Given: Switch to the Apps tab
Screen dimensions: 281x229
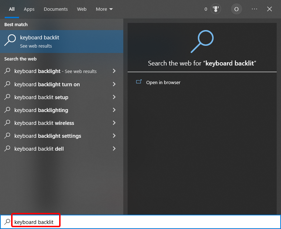Looking at the screenshot, I should (x=29, y=9).
